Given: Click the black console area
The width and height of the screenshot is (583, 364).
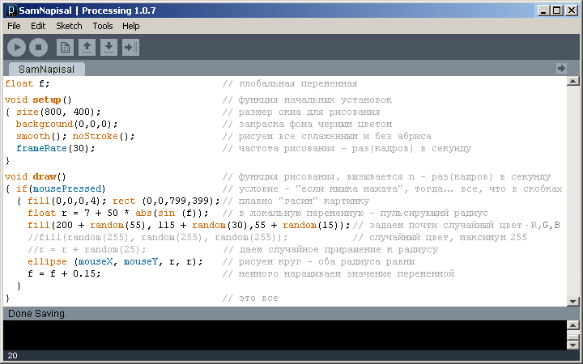Looking at the screenshot, I should 285,335.
